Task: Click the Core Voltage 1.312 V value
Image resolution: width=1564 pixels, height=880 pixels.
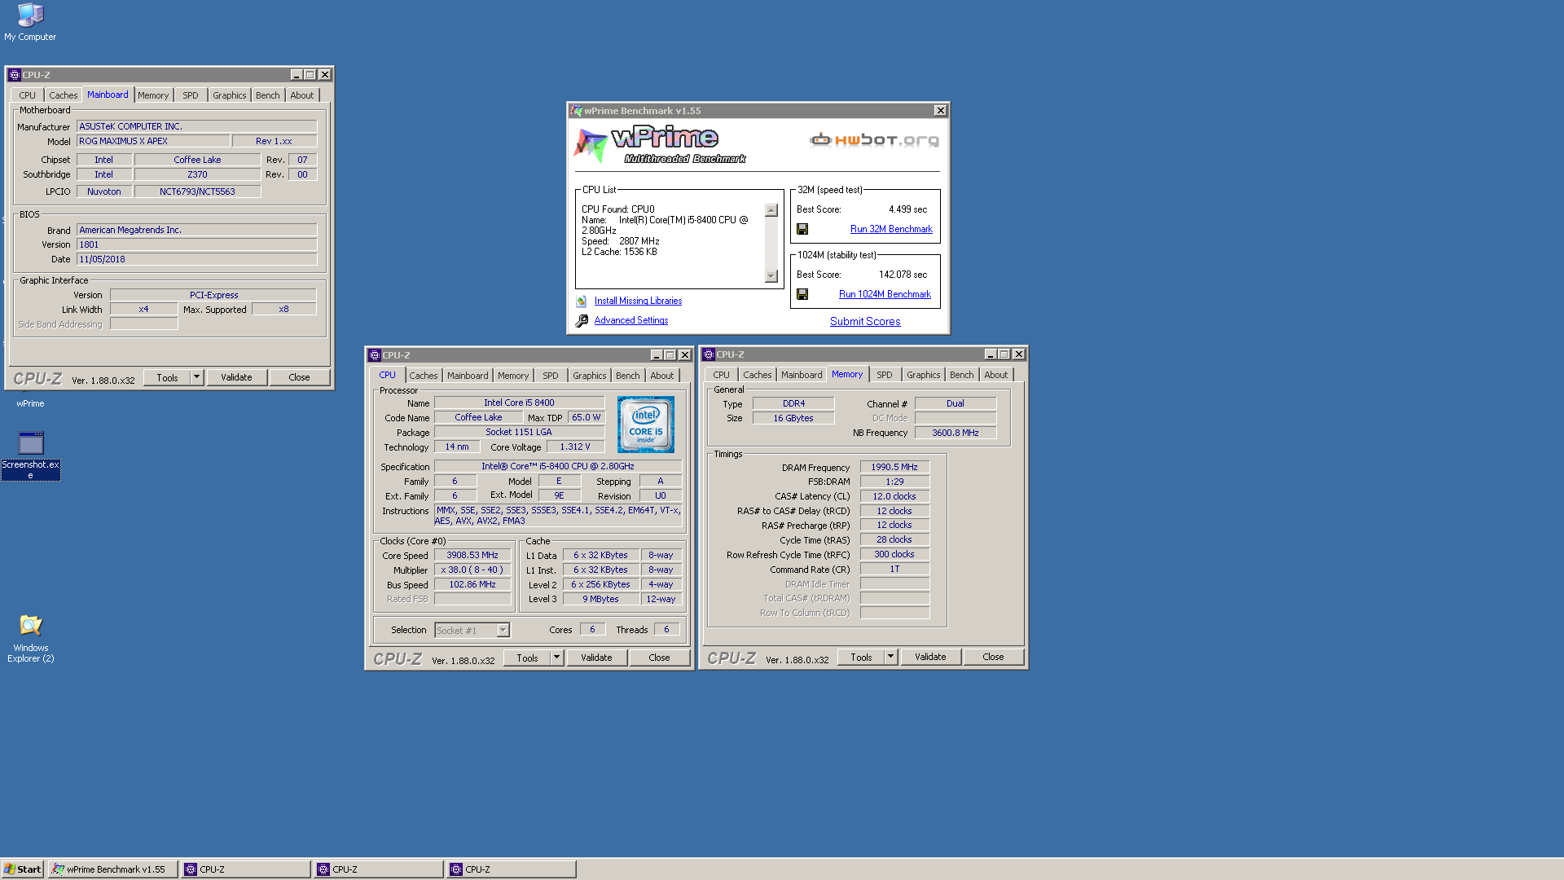Action: 575,447
